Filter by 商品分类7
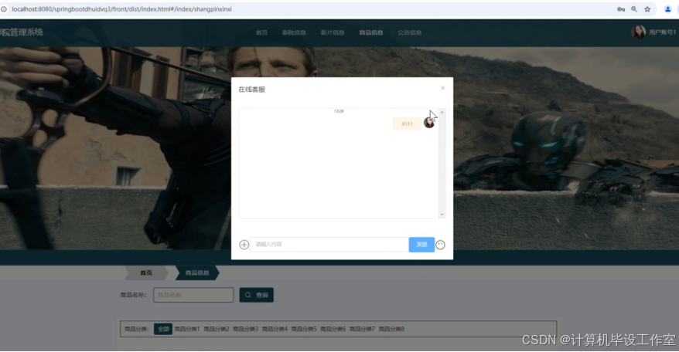This screenshot has height=352, width=679. pyautogui.click(x=362, y=329)
